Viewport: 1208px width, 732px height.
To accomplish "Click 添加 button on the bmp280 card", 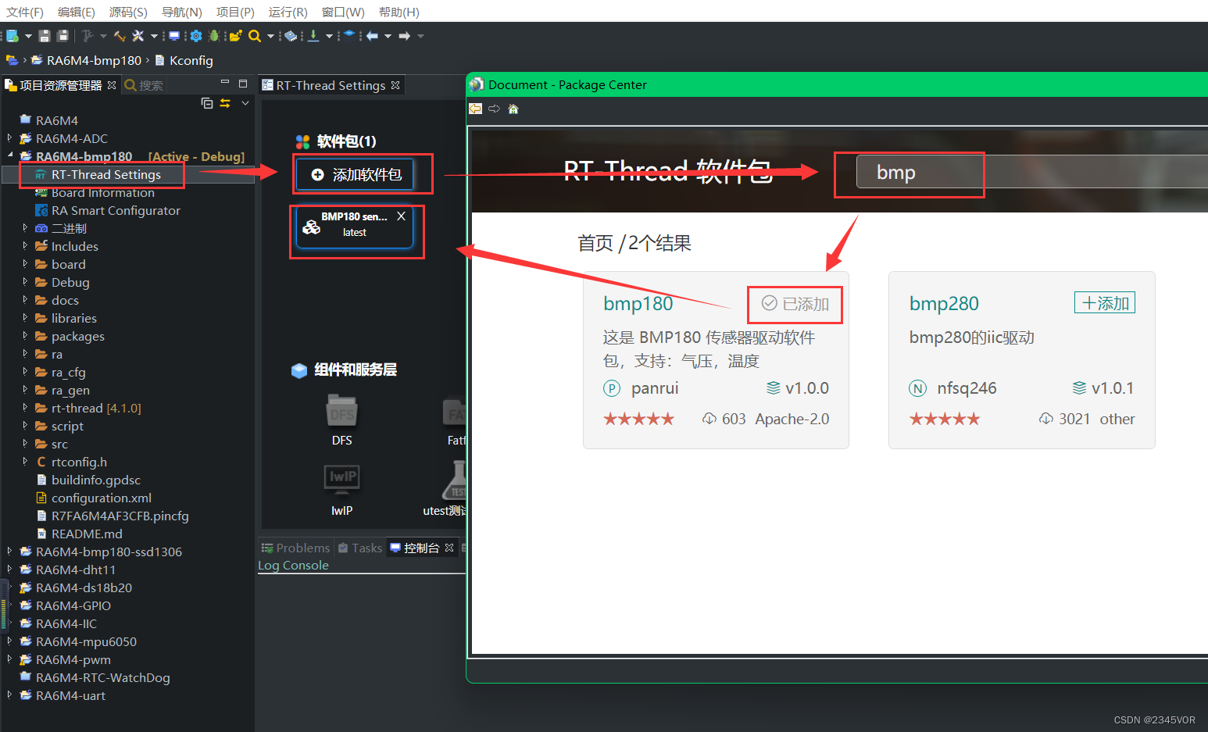I will tap(1105, 302).
